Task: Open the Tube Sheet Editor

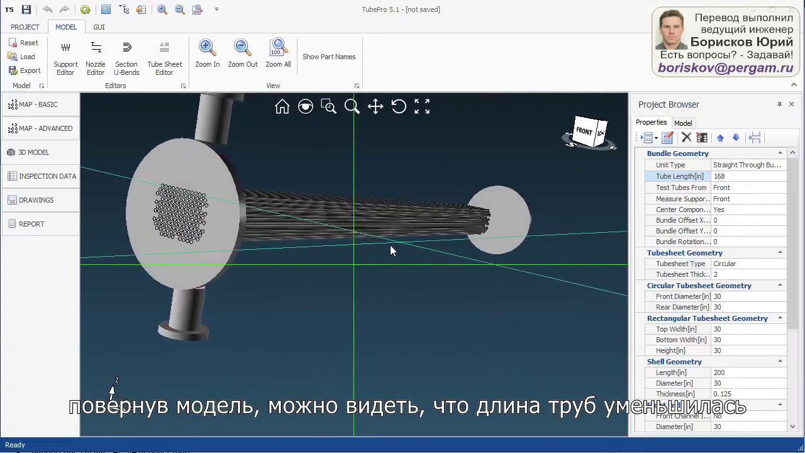Action: coord(164,59)
